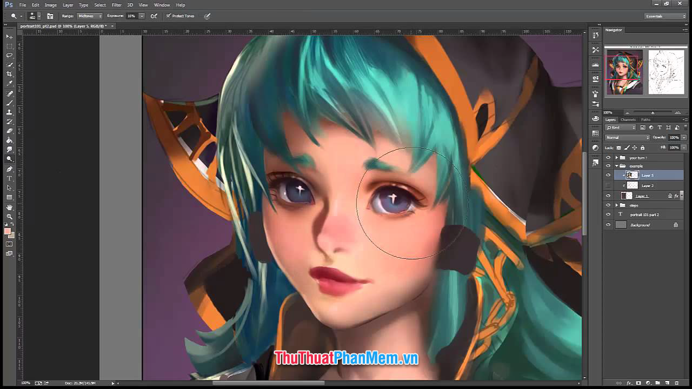Image resolution: width=692 pixels, height=389 pixels.
Task: Open the Brush panel toggle icon
Action: click(x=50, y=16)
